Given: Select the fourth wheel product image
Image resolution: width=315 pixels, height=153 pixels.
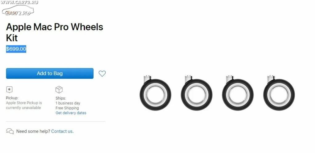Looking at the screenshot, I should point(279,93).
